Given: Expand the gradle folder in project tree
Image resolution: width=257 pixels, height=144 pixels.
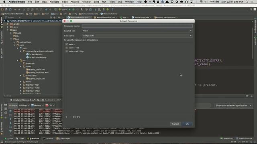Looking at the screenshot, I should click(8, 24).
